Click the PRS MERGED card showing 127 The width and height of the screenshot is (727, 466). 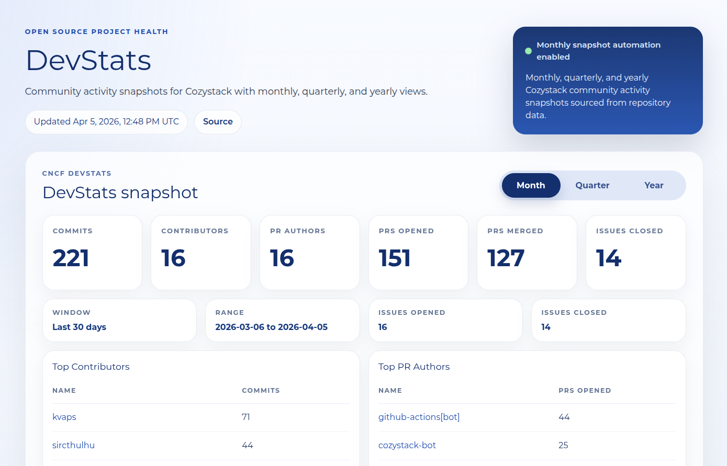pyautogui.click(x=527, y=253)
